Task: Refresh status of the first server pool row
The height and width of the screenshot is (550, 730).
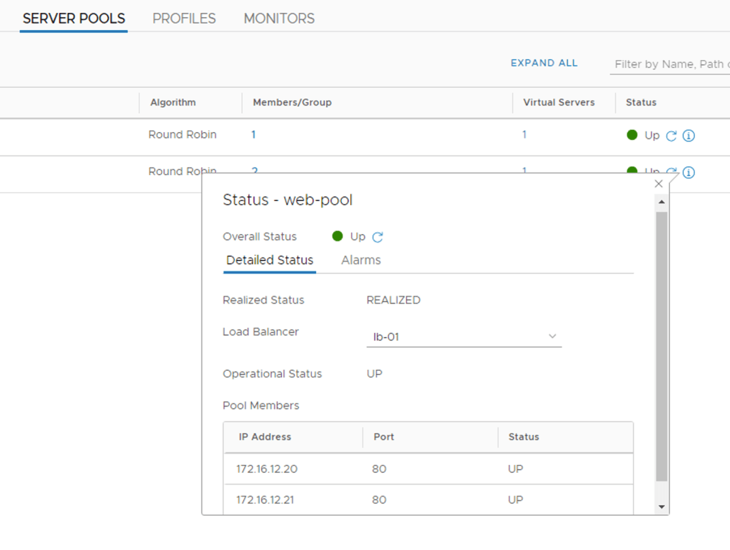Action: 671,136
